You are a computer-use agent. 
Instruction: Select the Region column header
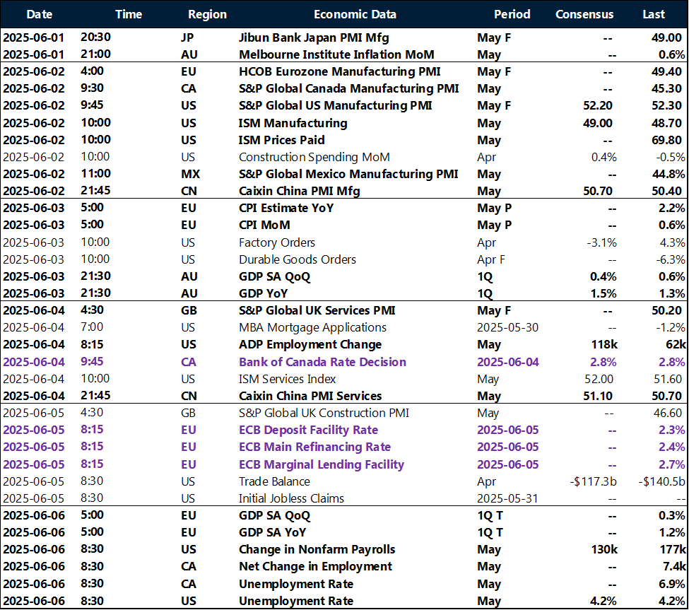point(207,14)
